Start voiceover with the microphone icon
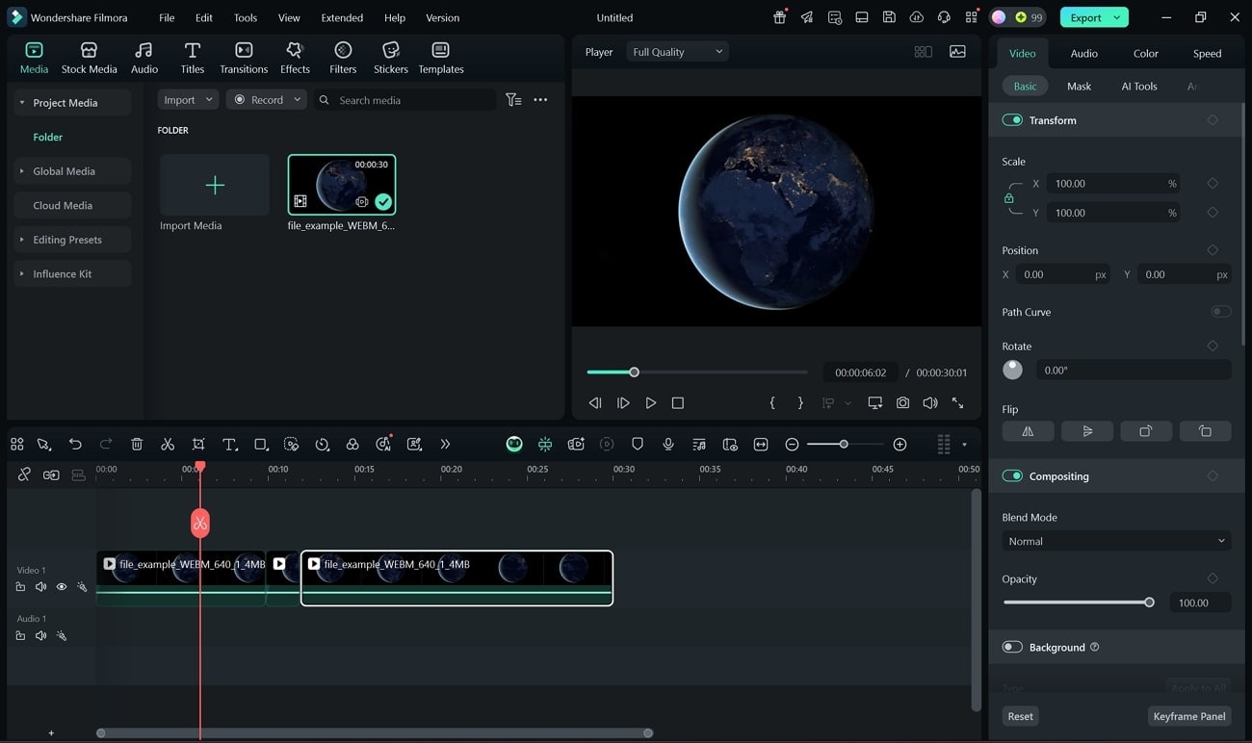 (667, 444)
